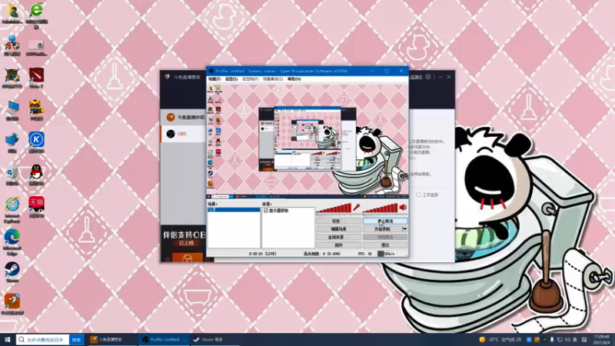
Task: Click the 全域来源 button in OBS
Action: 338,238
